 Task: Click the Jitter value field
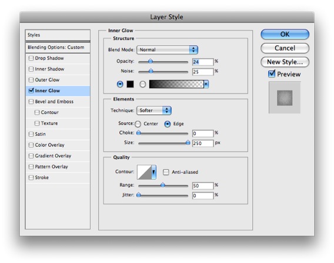(203, 195)
